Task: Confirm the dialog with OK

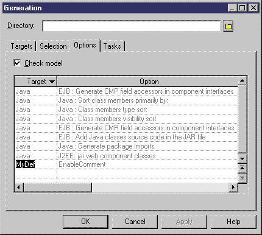Action: 85,222
